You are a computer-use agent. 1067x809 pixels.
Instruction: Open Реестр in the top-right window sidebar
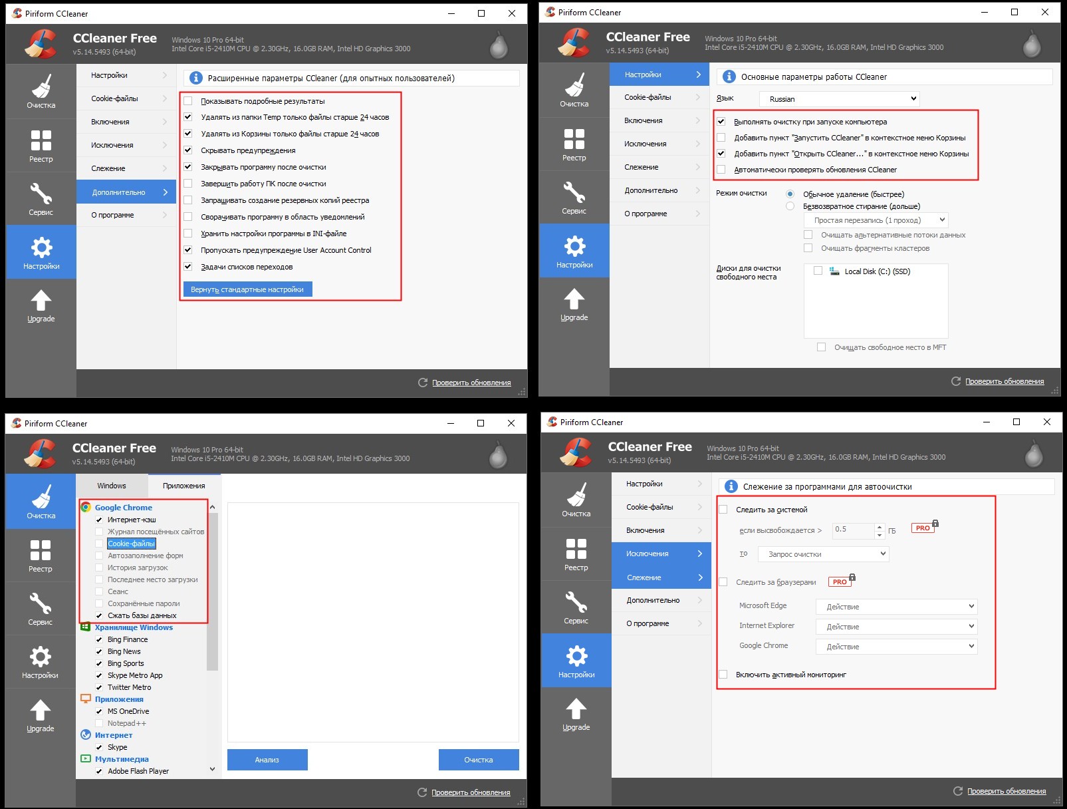tap(574, 144)
